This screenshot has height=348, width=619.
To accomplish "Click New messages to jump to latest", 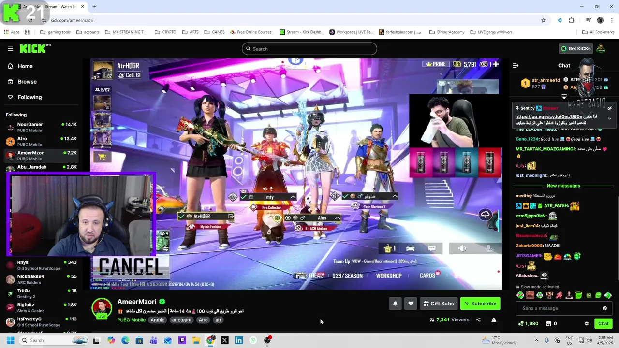I will [563, 186].
